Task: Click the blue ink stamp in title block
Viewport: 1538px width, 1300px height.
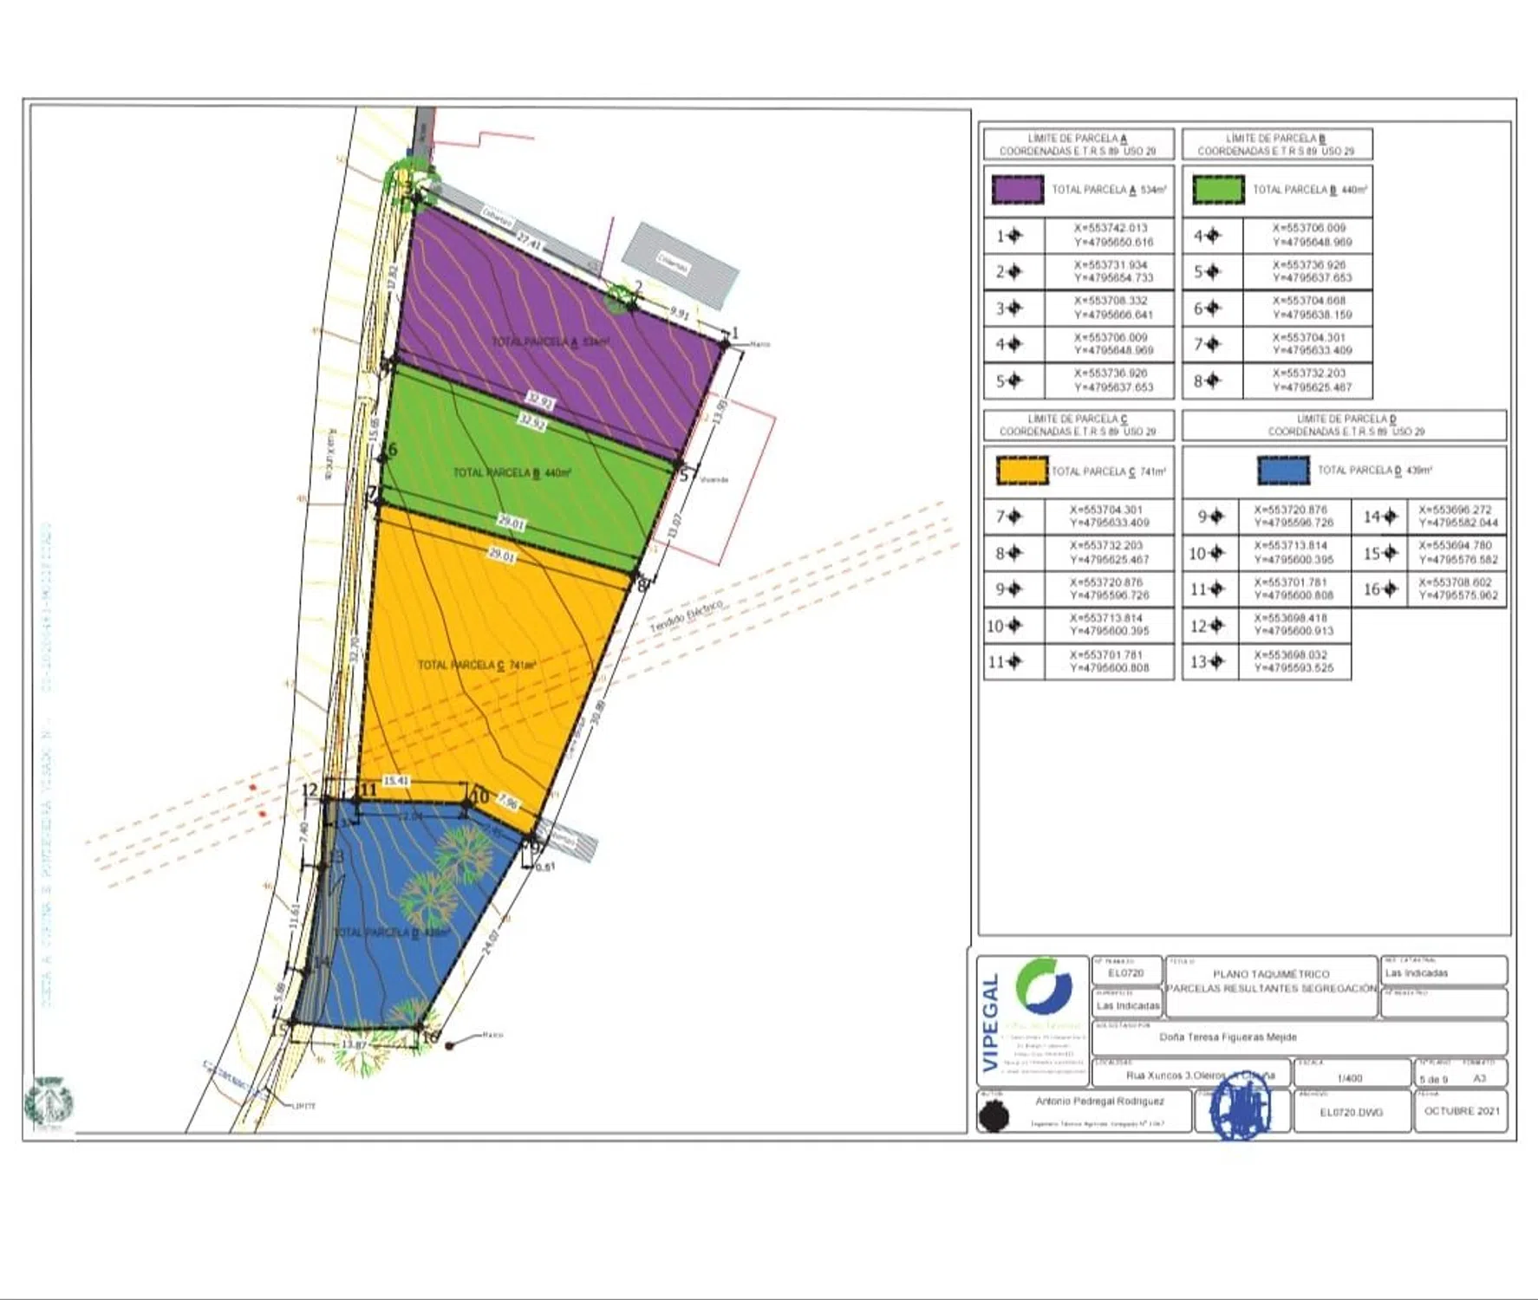Action: 1240,1106
